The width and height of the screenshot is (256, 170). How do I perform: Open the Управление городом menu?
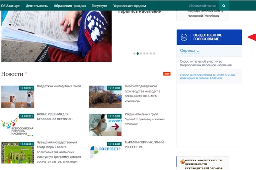coord(129,6)
